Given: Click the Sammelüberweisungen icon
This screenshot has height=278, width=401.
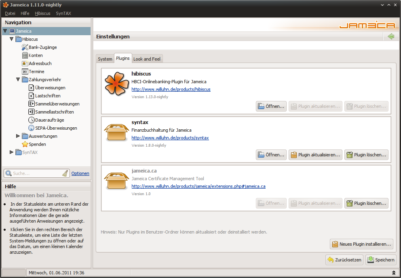Looking at the screenshot, I should coord(31,104).
